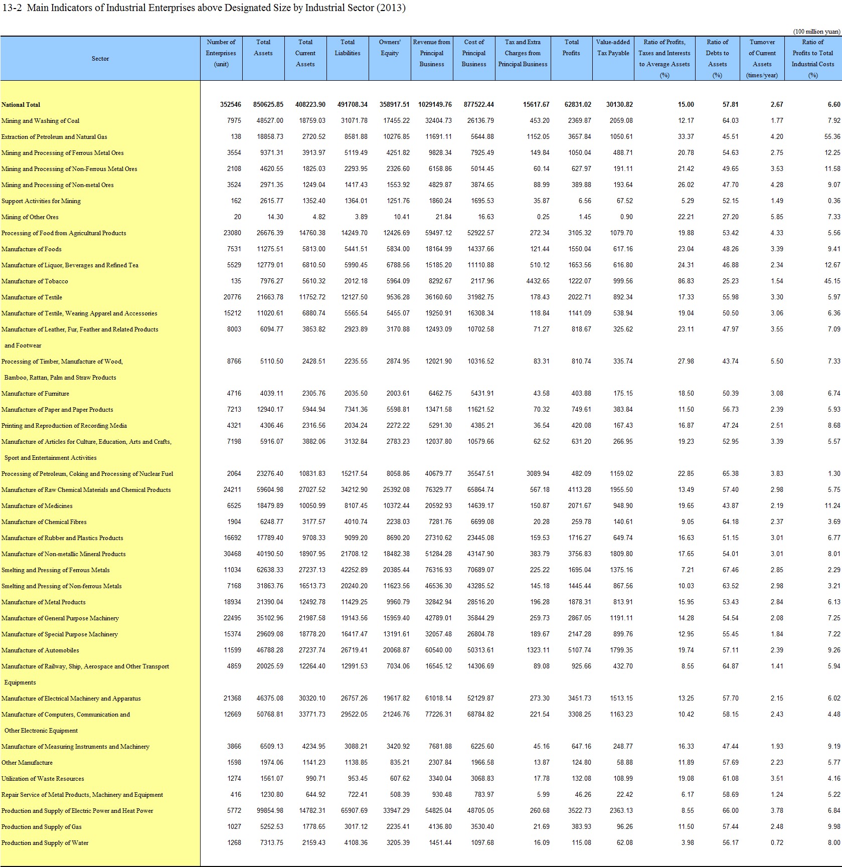Select 'Manufacture of Tobacco' row label
The width and height of the screenshot is (842, 867).
[x=35, y=281]
